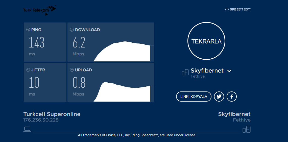The image size is (288, 142).
Task: Click the Turkcell Superonline provider name
Action: [52, 114]
